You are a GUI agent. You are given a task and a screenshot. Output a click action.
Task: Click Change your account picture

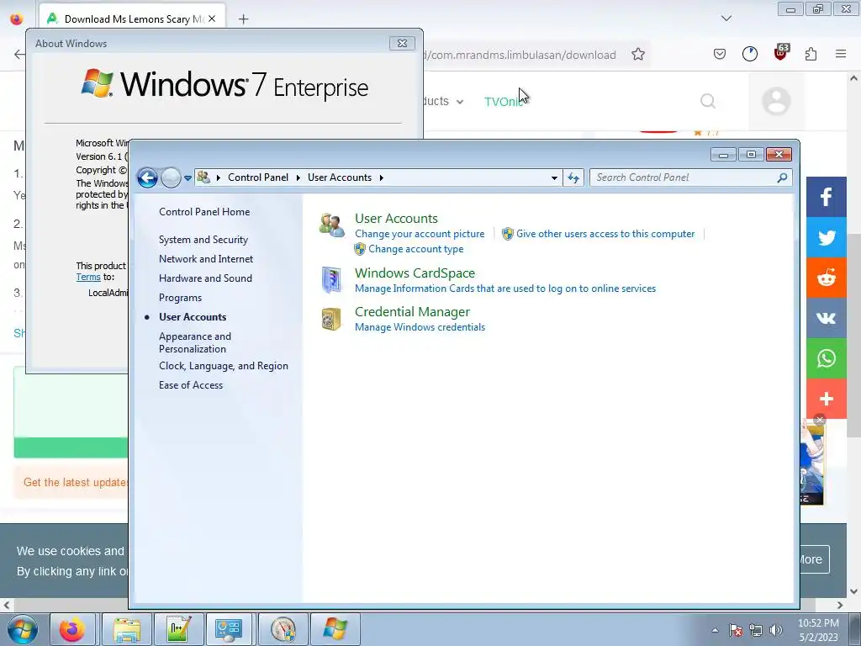point(420,234)
